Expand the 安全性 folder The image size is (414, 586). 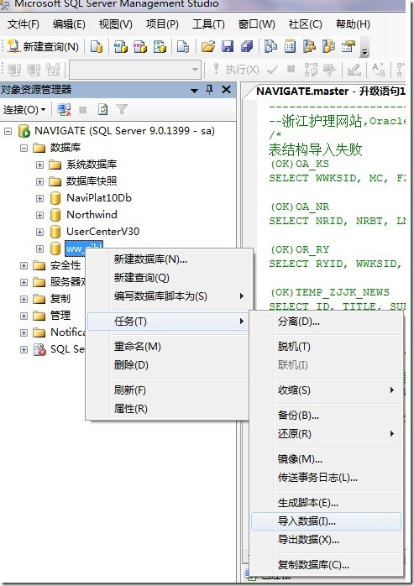pos(24,266)
